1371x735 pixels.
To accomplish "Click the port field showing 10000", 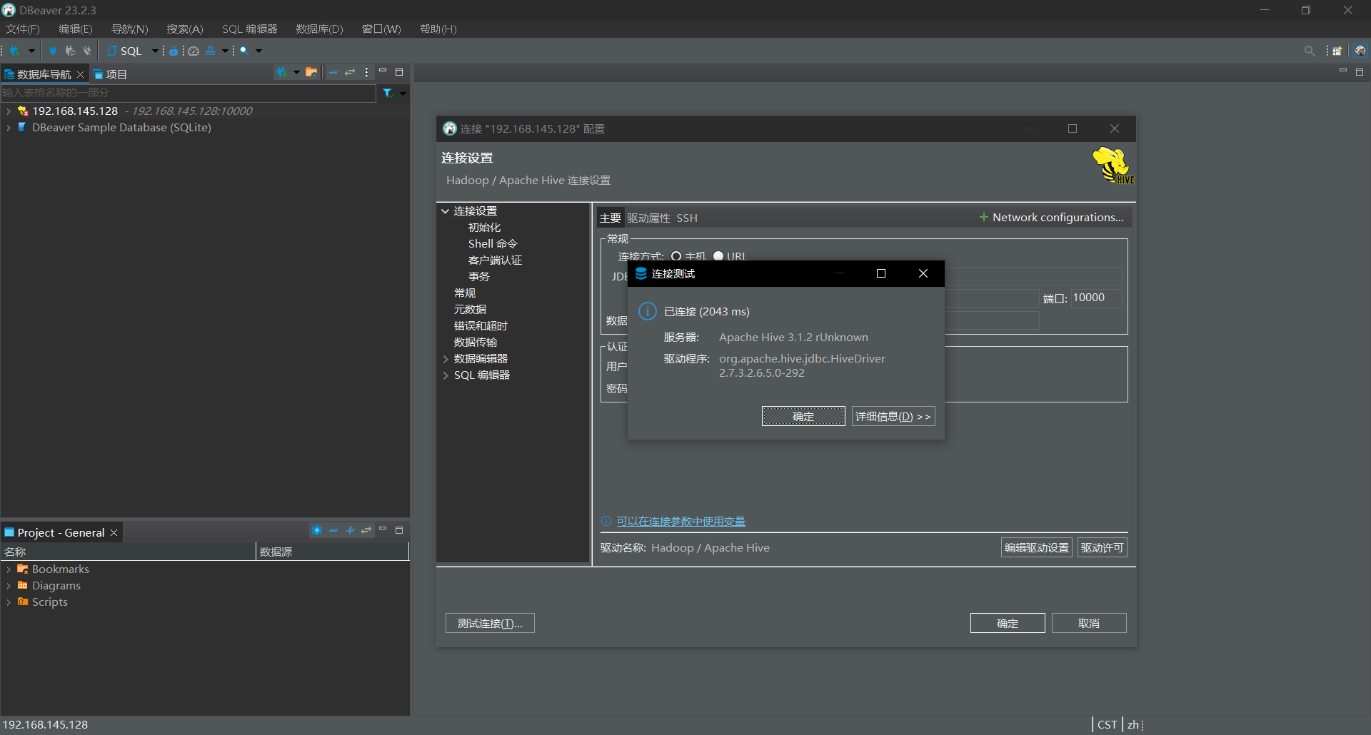I will (1096, 298).
